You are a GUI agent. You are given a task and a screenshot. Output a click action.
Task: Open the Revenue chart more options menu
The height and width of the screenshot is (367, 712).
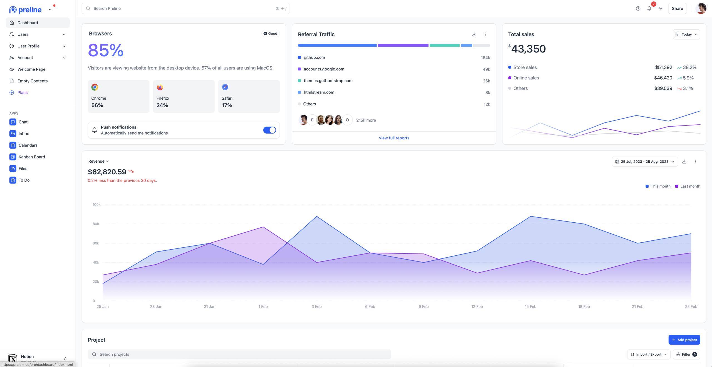coord(695,161)
